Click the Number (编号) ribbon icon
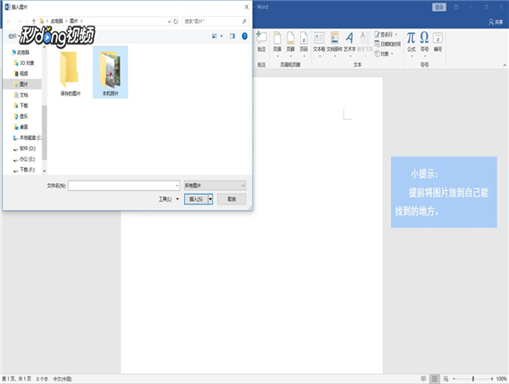The height and width of the screenshot is (384, 509). [x=438, y=42]
